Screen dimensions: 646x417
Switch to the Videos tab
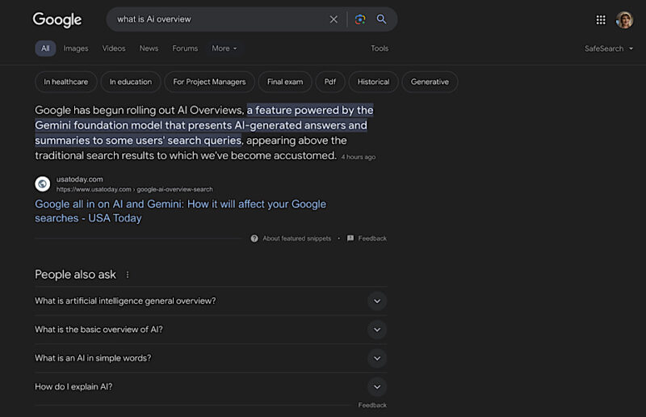114,48
